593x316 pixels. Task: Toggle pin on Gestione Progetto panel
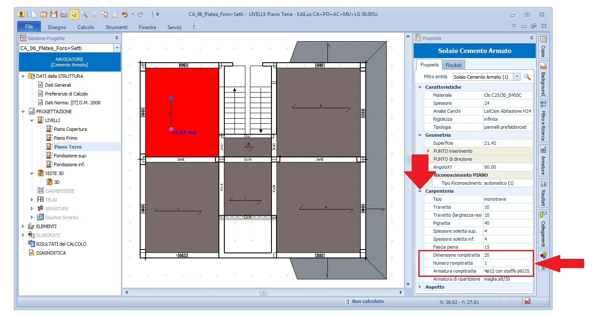[117, 38]
